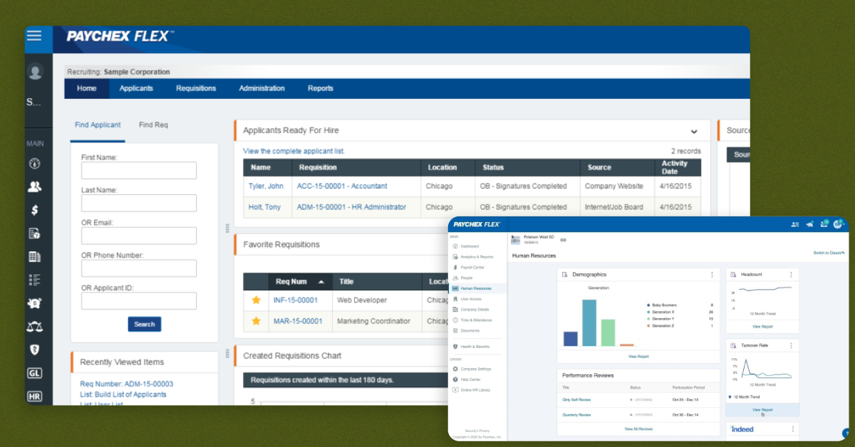Viewport: 855px width, 447px height.
Task: Open applicant Tyler, John
Action: click(266, 186)
